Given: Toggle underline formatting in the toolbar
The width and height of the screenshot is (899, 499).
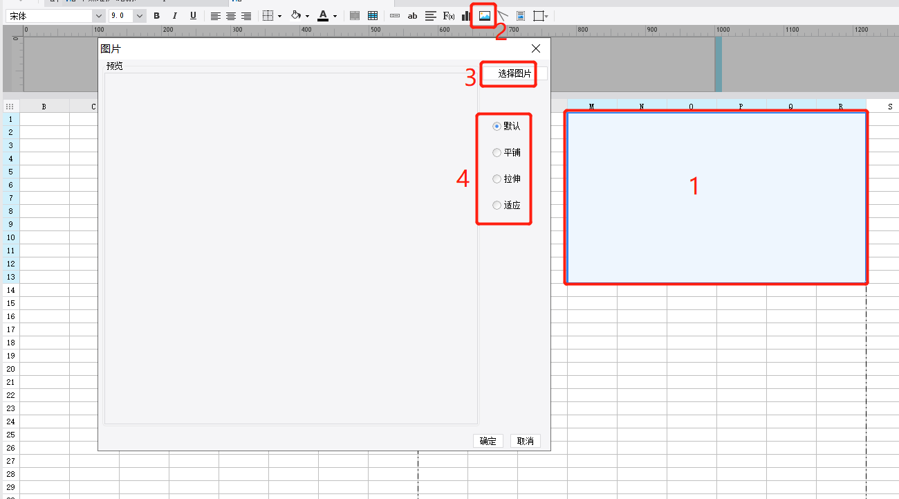Looking at the screenshot, I should point(193,16).
